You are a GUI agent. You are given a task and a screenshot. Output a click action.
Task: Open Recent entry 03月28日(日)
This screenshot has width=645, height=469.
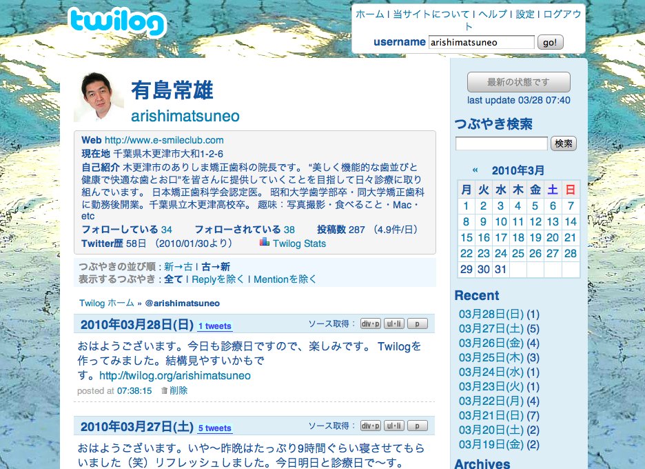(491, 315)
